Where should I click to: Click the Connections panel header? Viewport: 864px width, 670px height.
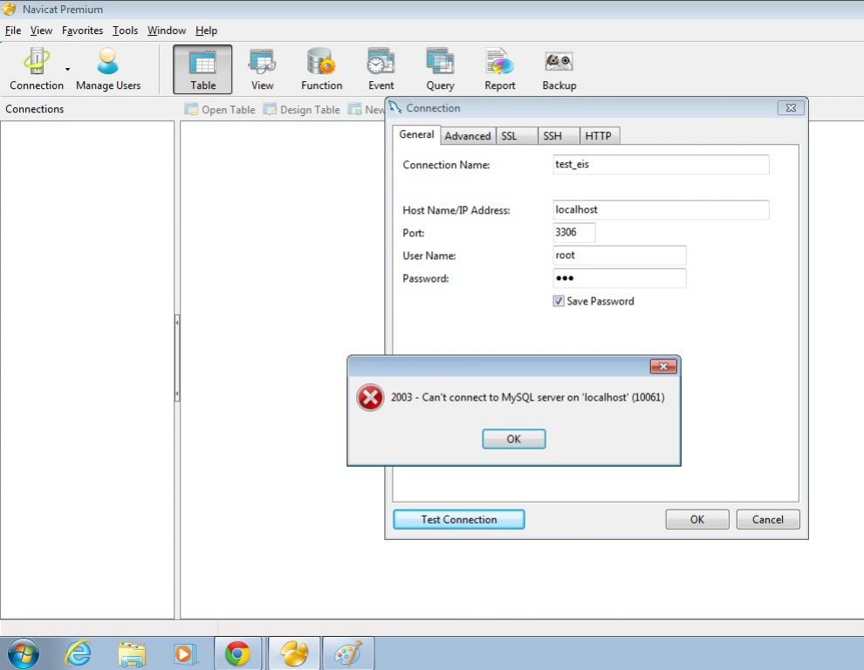click(34, 108)
